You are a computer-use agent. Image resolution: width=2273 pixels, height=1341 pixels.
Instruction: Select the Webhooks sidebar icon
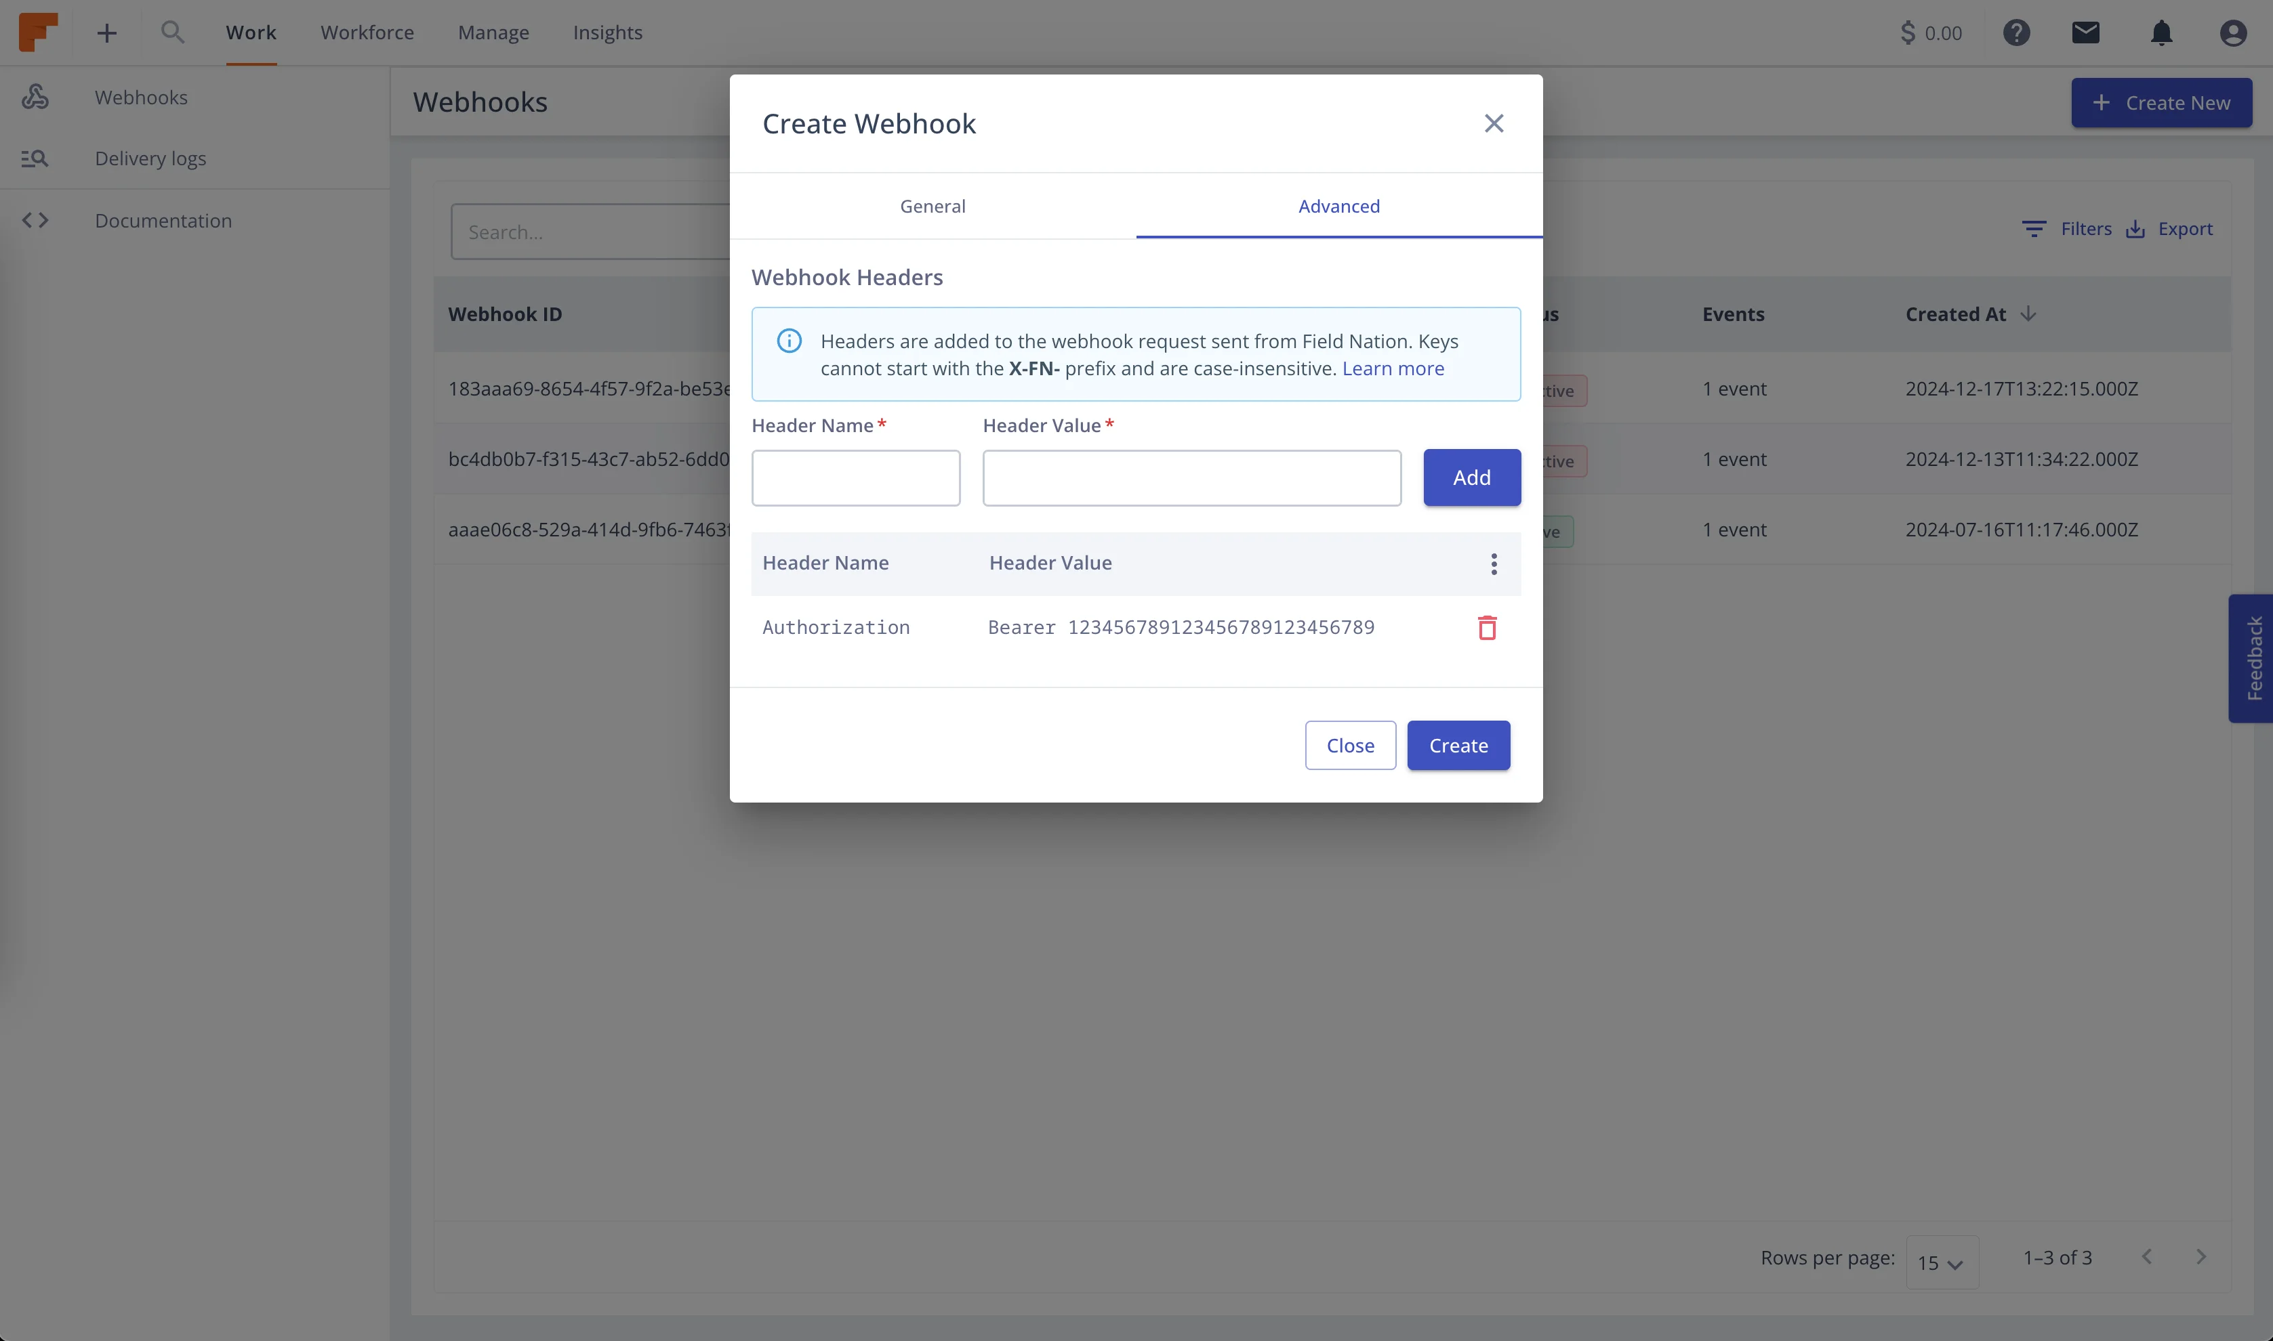[35, 95]
